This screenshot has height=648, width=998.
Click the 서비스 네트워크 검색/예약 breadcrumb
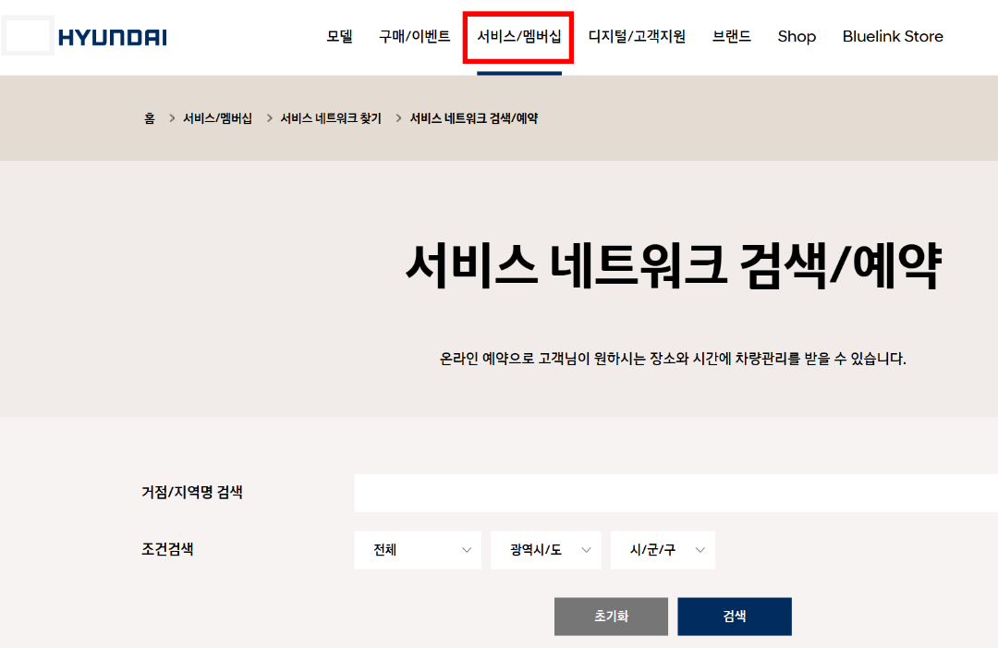[474, 118]
